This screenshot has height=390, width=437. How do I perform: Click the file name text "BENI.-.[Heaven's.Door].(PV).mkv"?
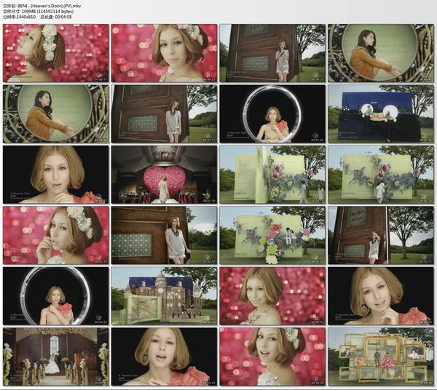point(49,6)
